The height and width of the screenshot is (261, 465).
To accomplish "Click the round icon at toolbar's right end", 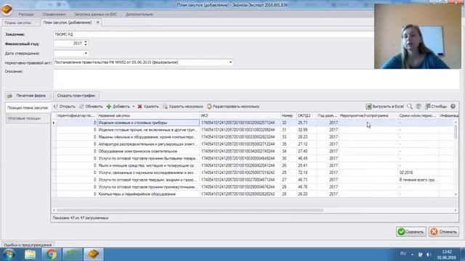I will pyautogui.click(x=453, y=107).
